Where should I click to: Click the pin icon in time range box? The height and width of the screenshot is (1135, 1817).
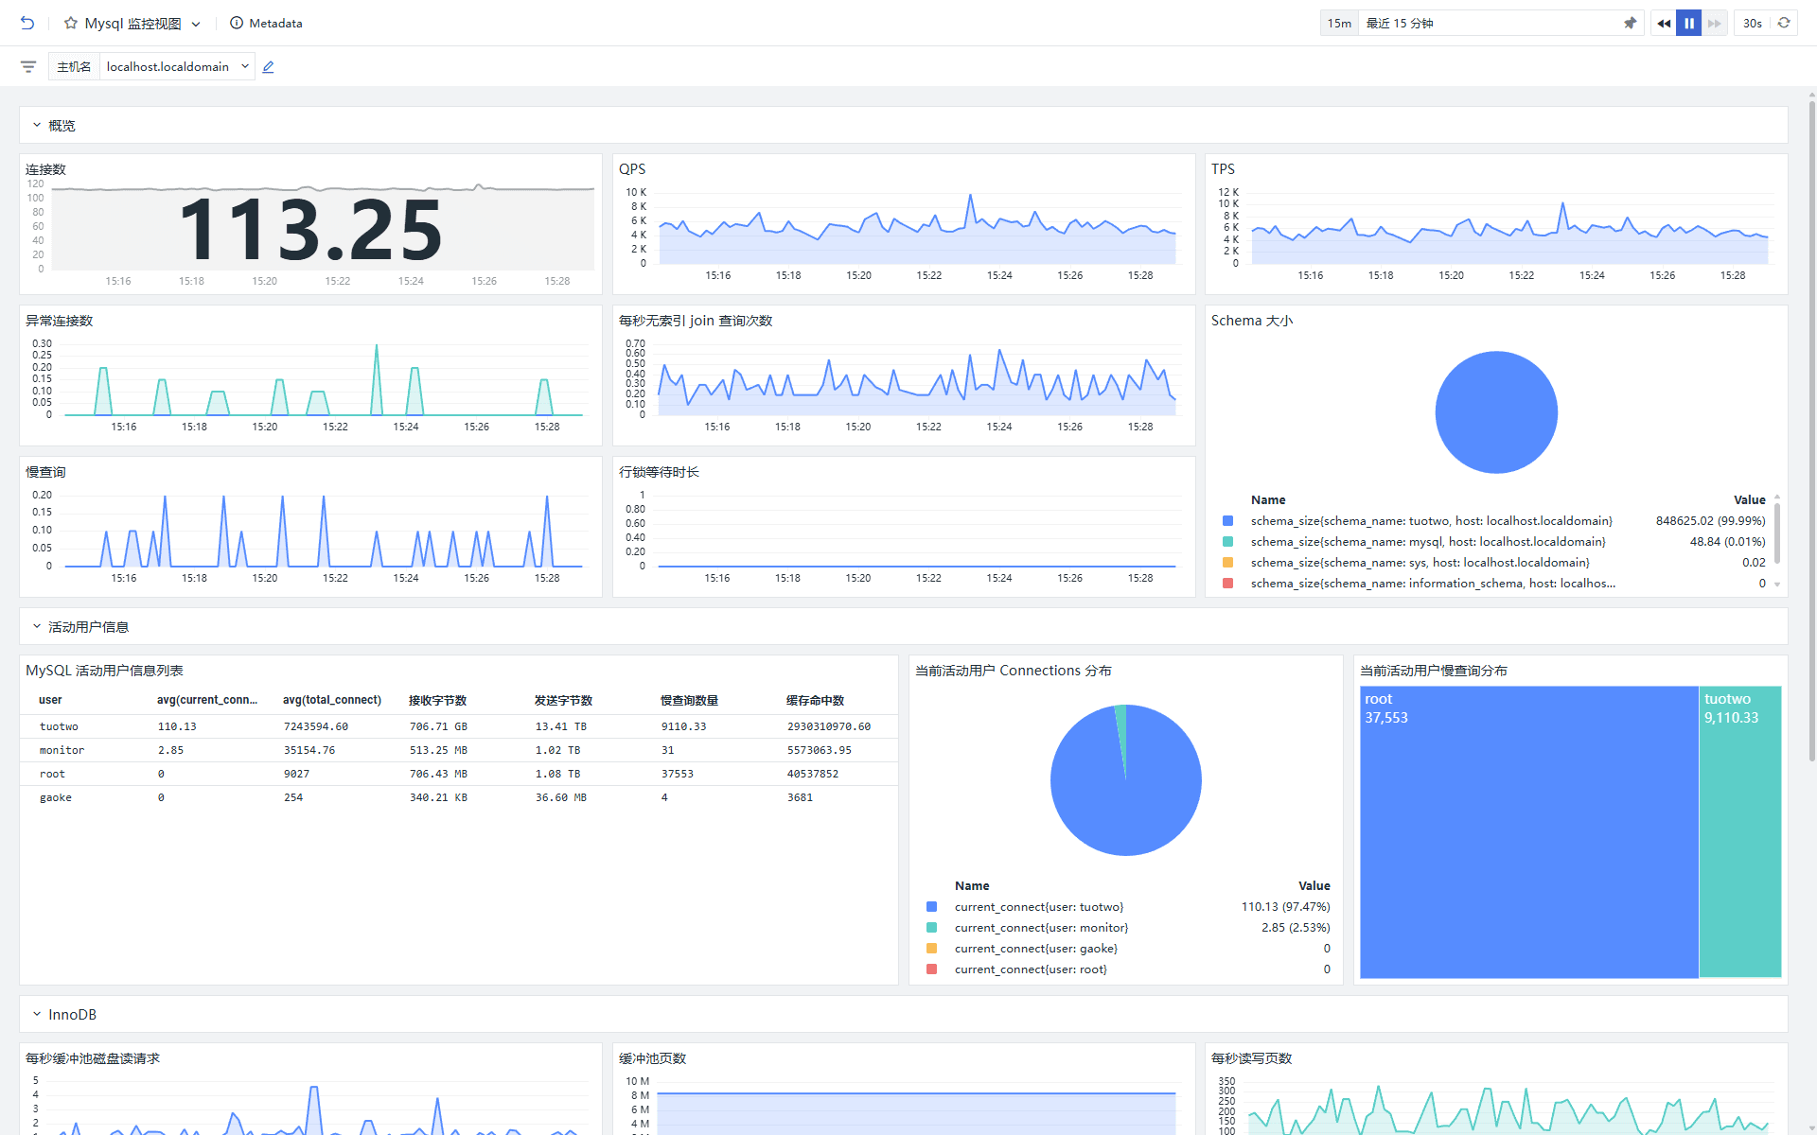tap(1630, 23)
